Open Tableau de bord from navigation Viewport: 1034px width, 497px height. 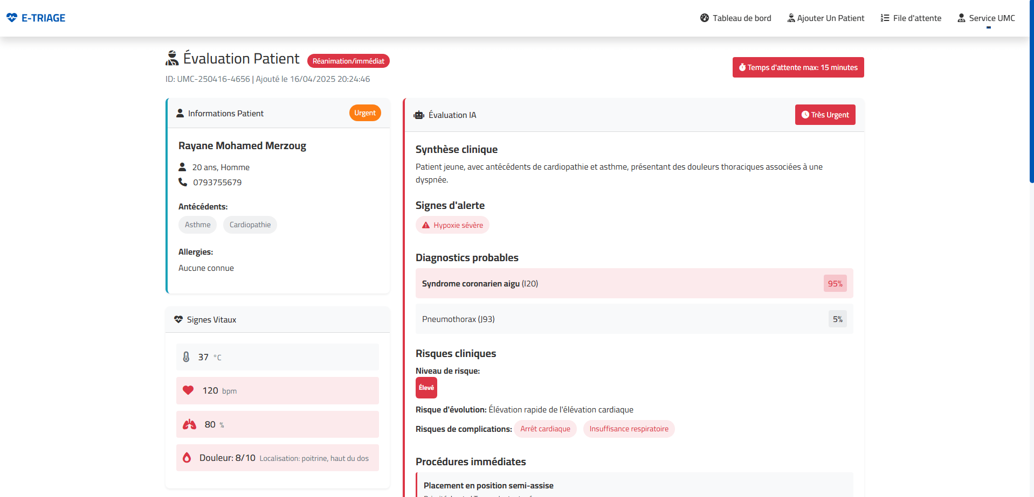pos(735,18)
